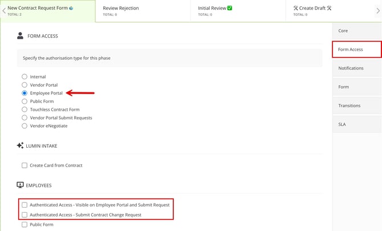Viewport: 382px width, 231px height.
Task: Click the Form Access person icon
Action: pyautogui.click(x=21, y=36)
